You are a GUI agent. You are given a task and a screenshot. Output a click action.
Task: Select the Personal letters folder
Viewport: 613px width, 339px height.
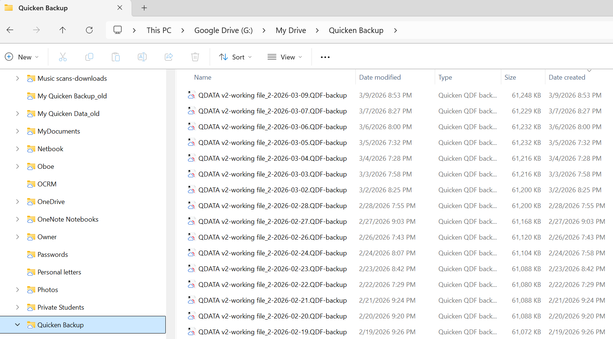coord(59,272)
